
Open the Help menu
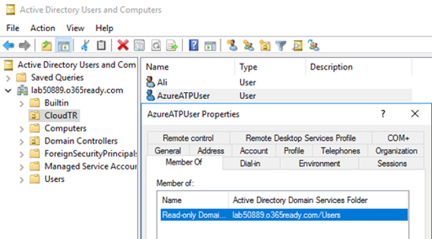[104, 28]
